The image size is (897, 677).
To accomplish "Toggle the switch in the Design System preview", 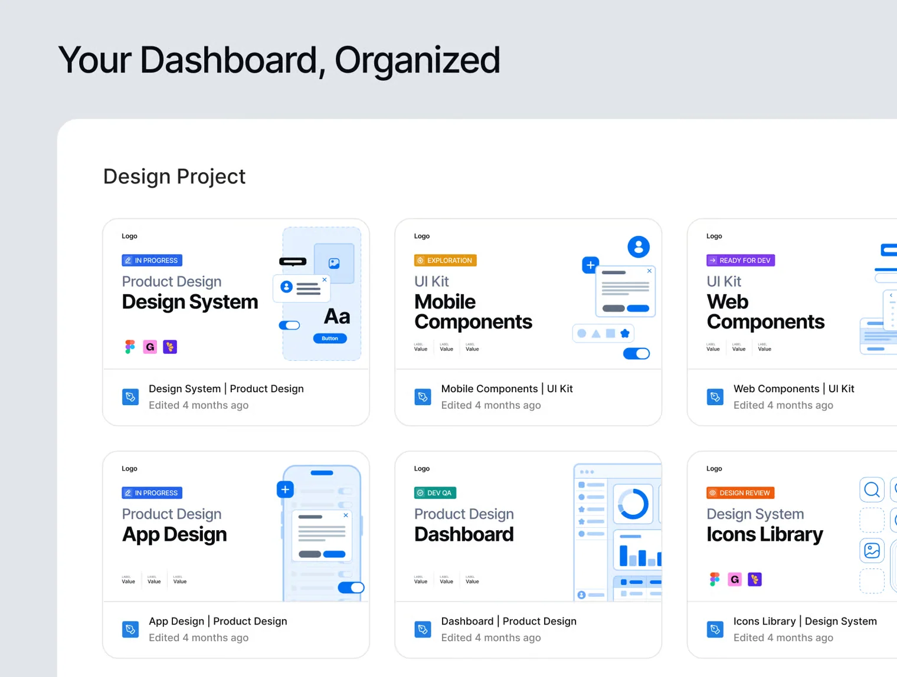I will coord(289,325).
